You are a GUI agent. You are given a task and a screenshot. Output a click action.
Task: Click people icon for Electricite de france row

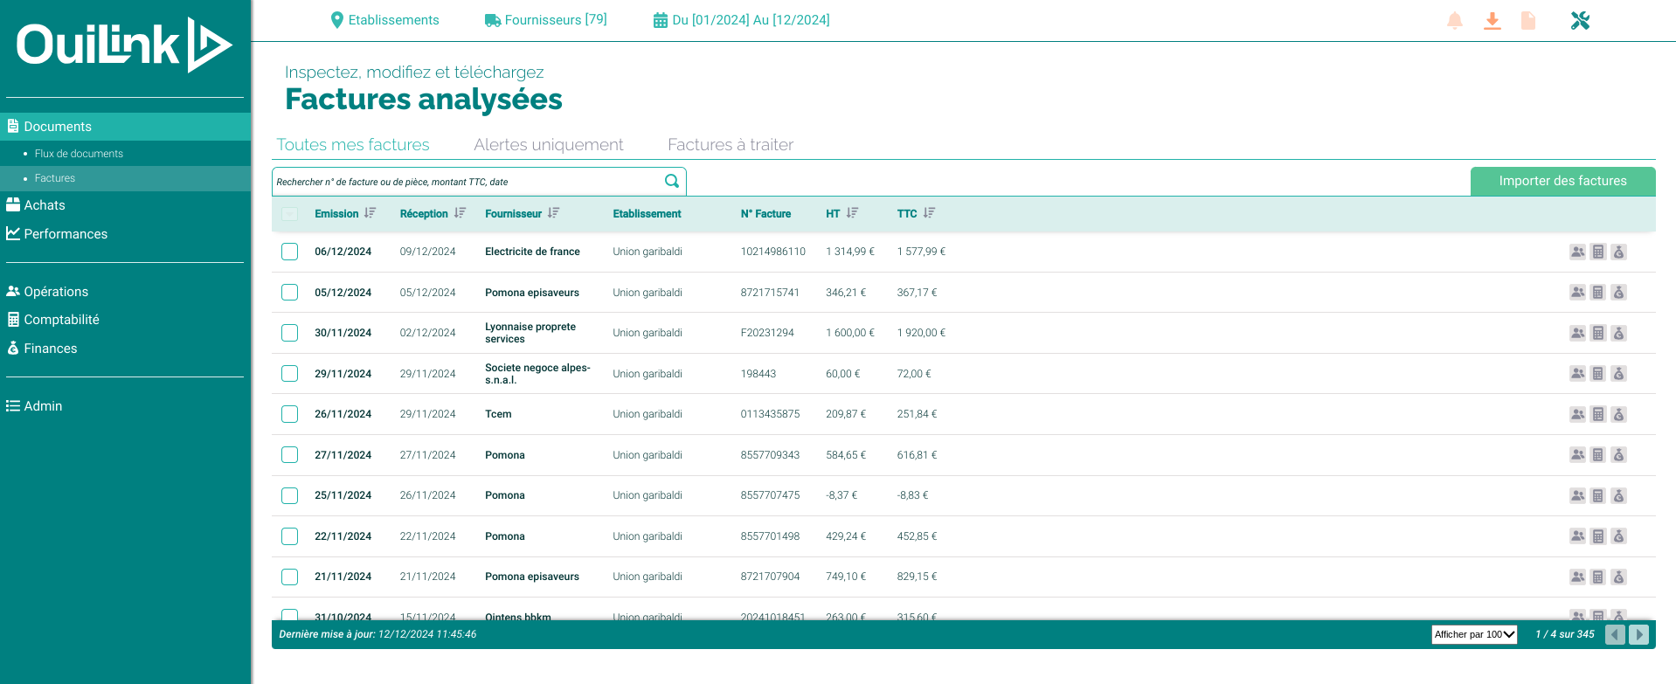[1577, 252]
